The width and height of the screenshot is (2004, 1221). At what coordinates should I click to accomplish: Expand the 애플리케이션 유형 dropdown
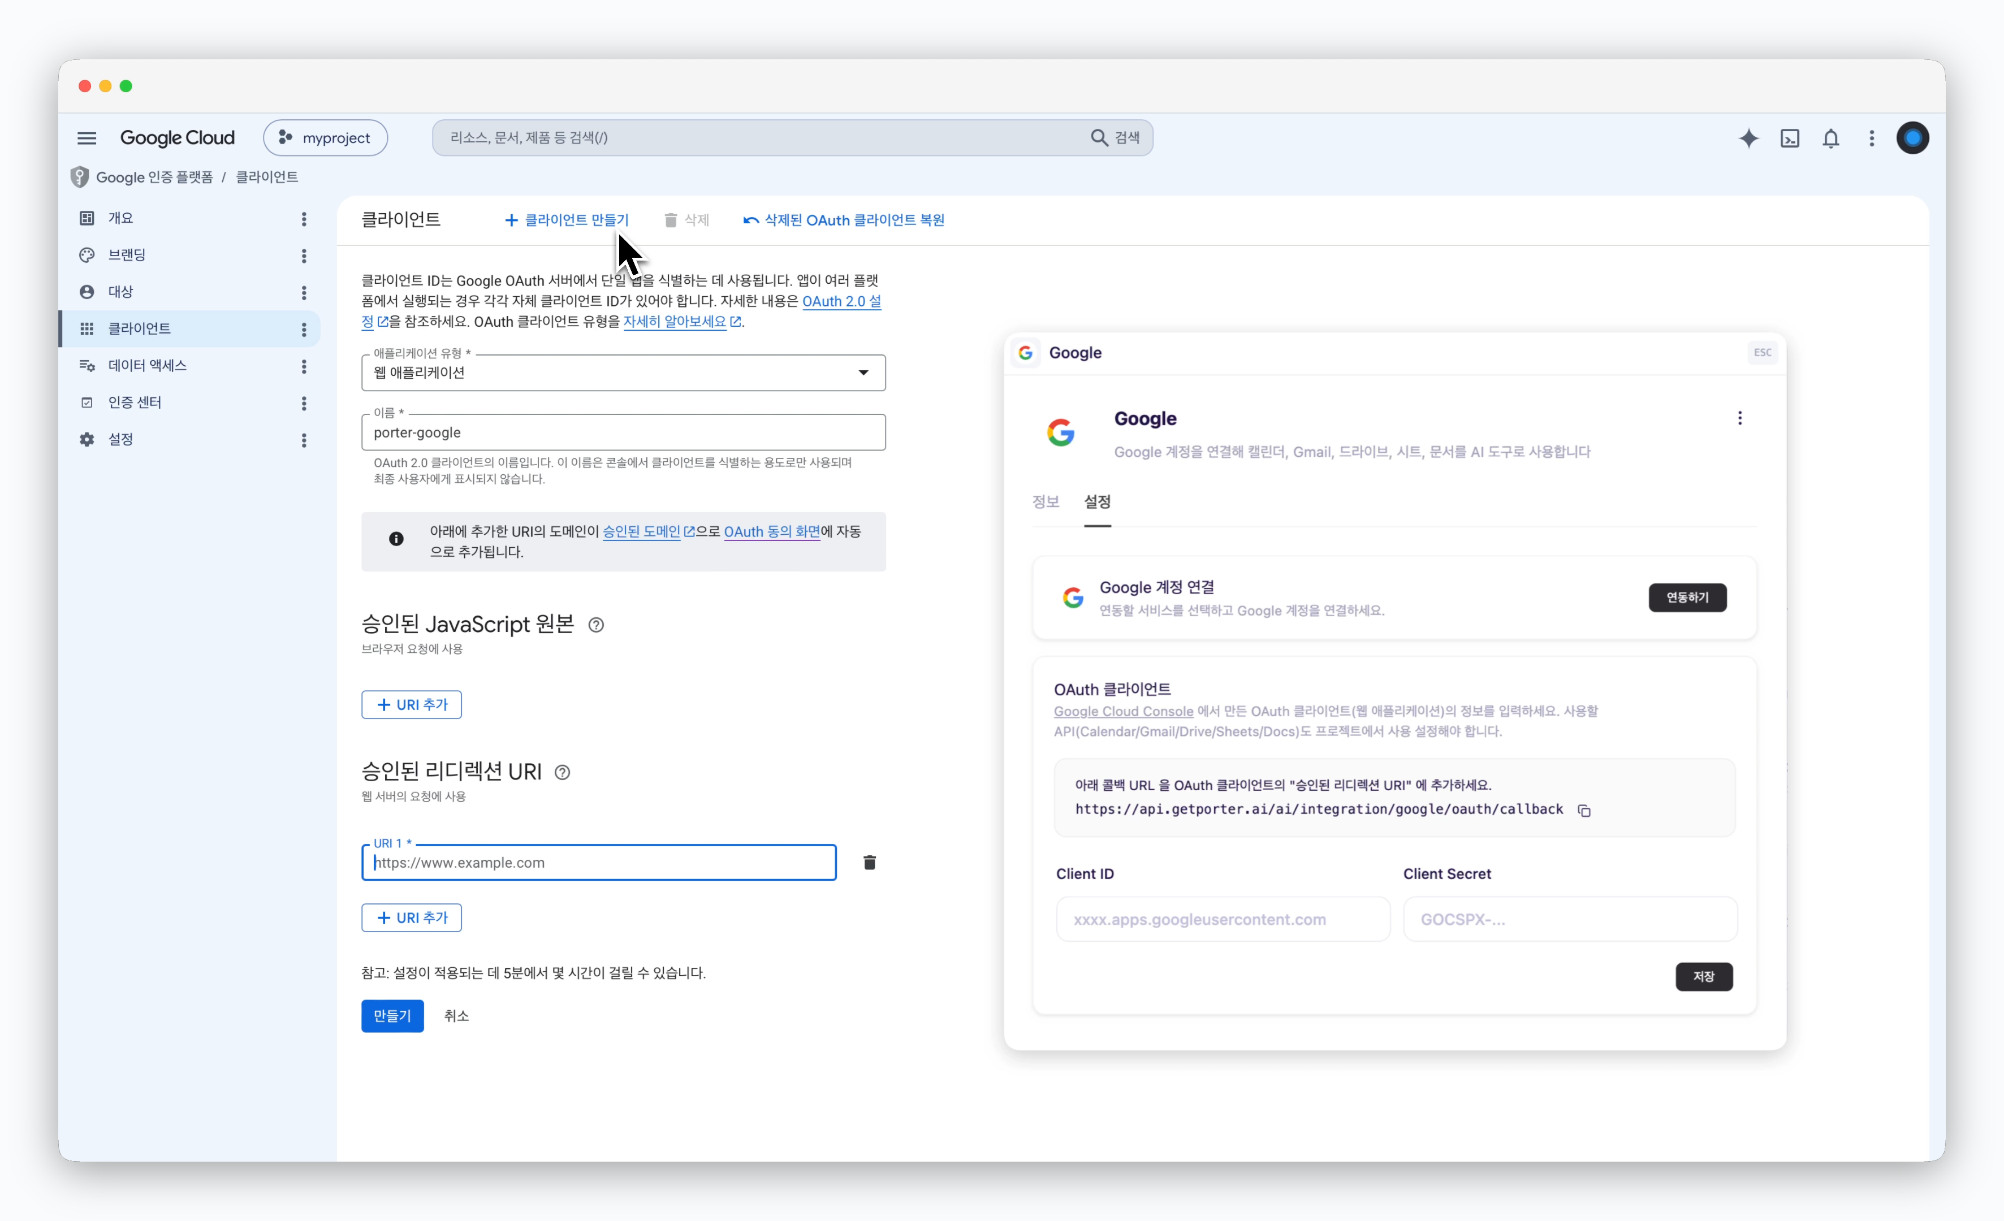[623, 373]
